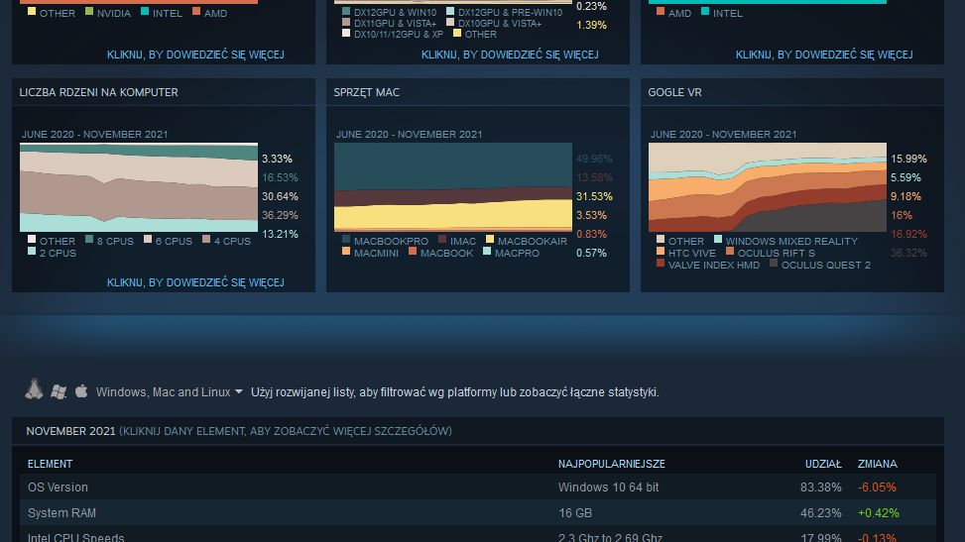Click the +0.42% change value
Image resolution: width=965 pixels, height=542 pixels.
pos(879,513)
